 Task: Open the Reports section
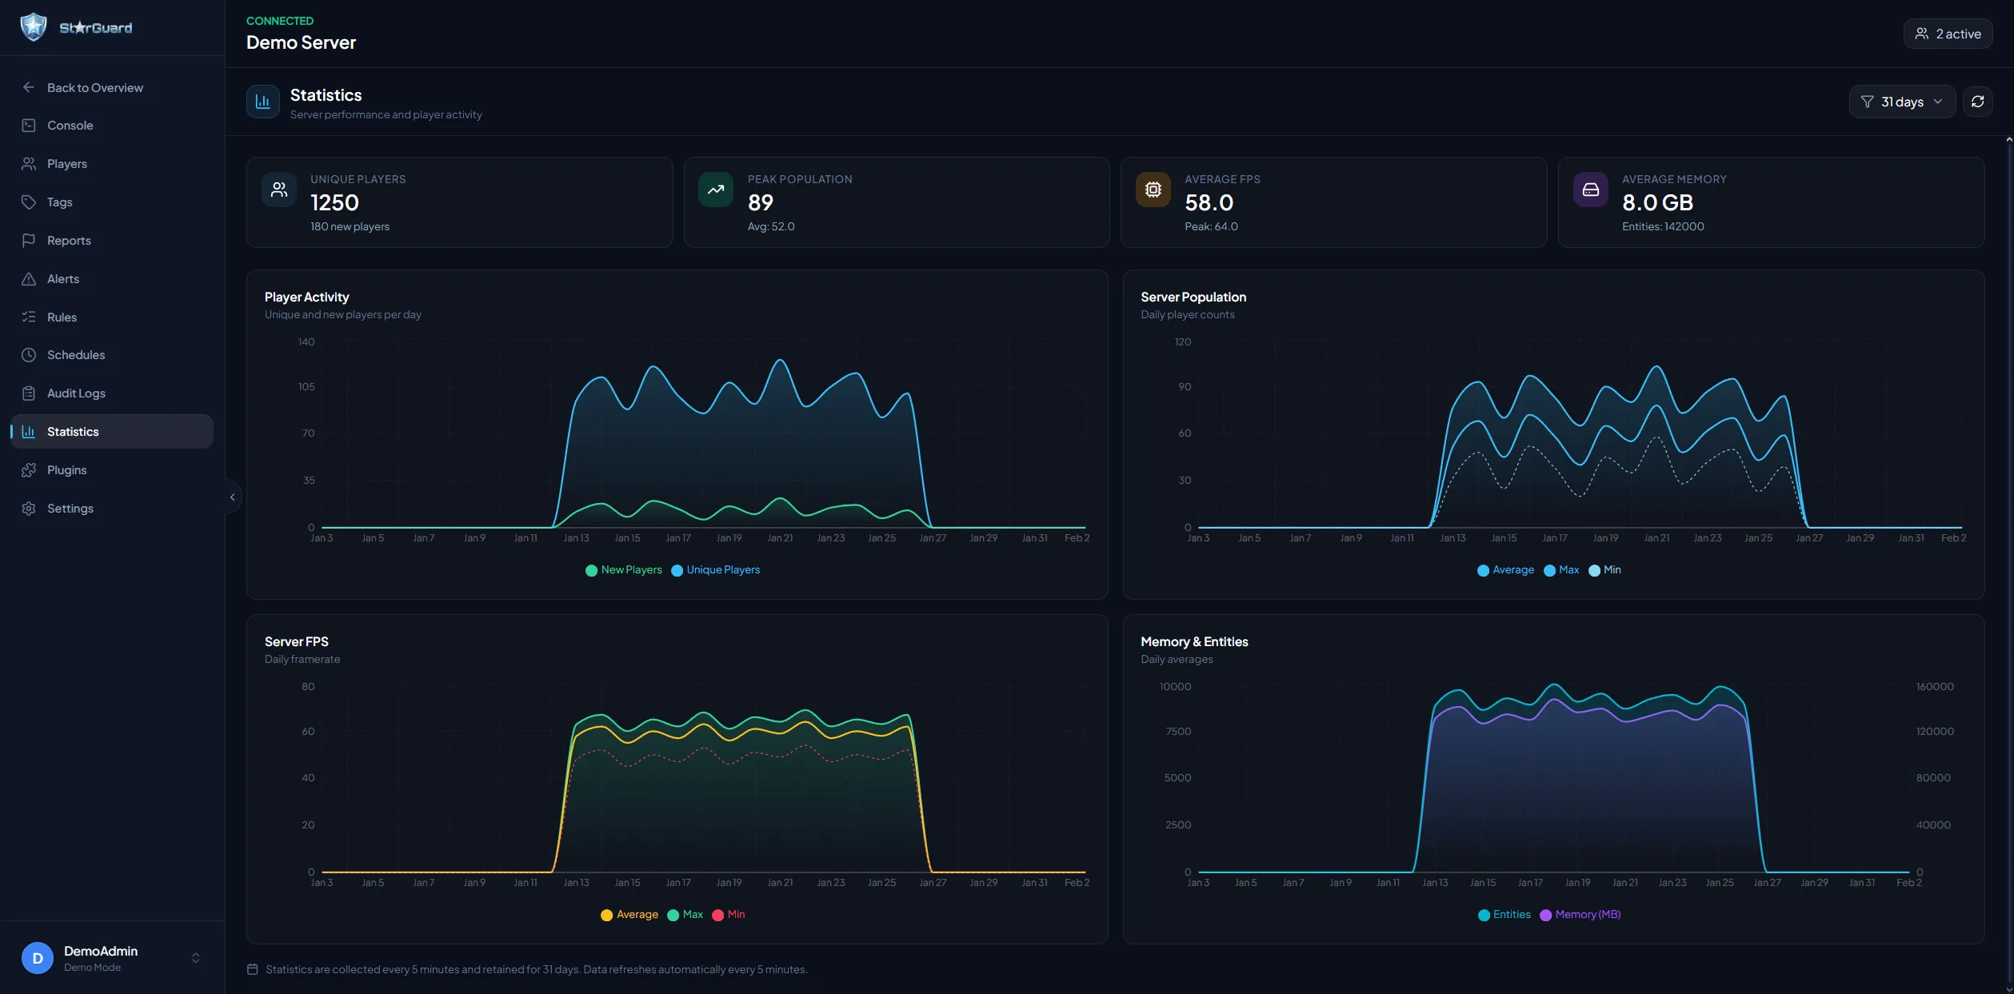(69, 240)
